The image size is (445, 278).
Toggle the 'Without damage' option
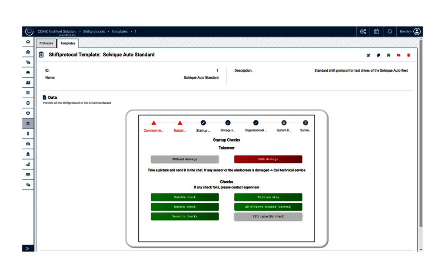tap(185, 159)
